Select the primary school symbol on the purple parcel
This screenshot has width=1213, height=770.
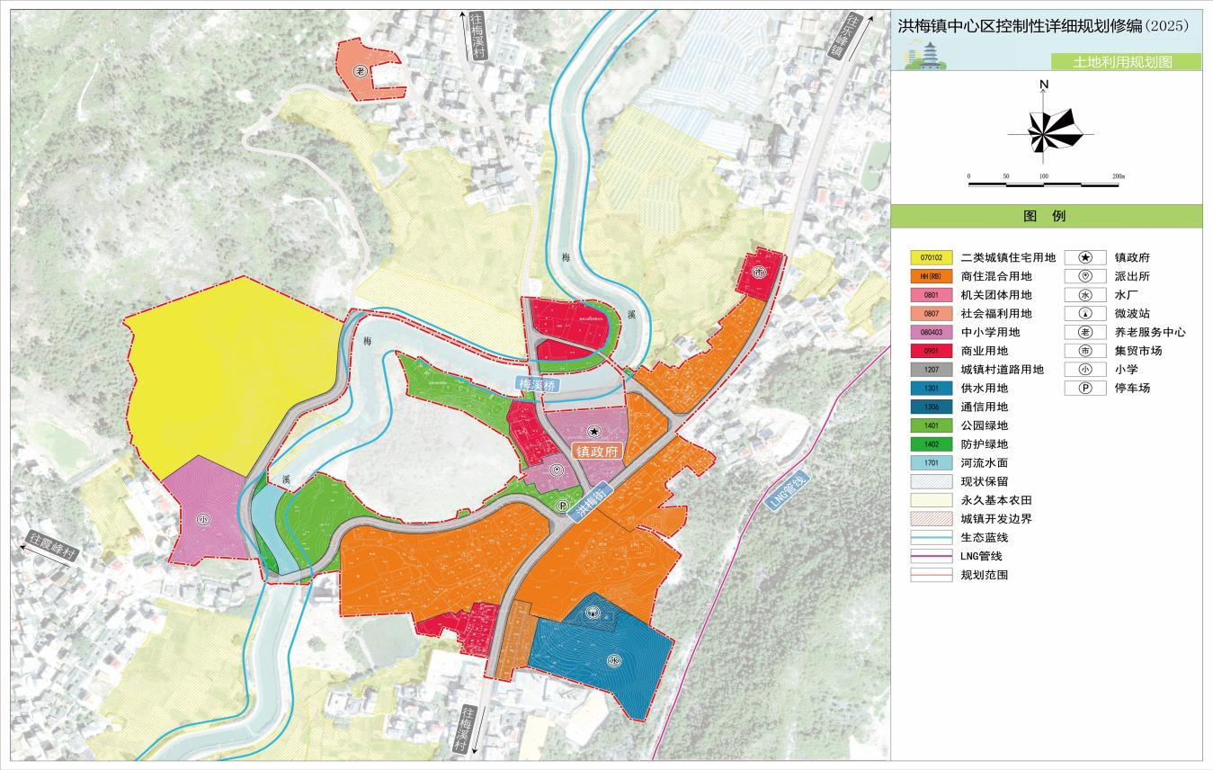[206, 519]
